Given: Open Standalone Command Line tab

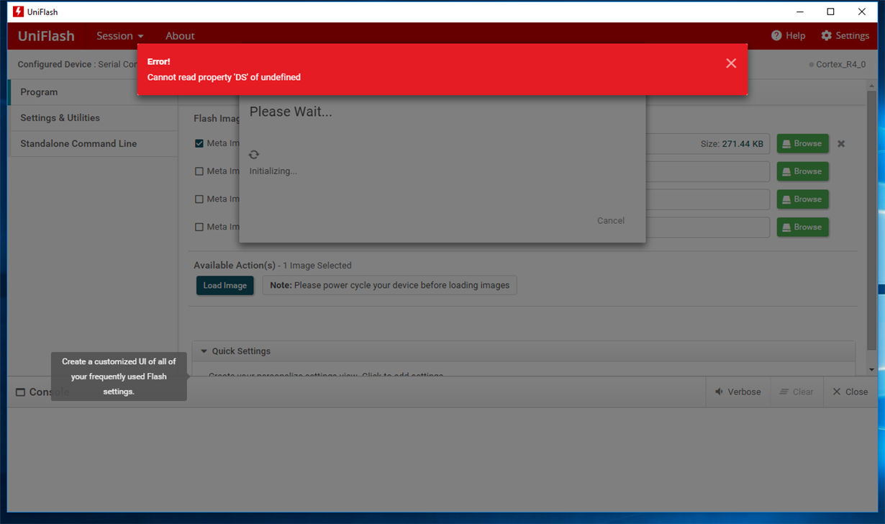Looking at the screenshot, I should 94,144.
